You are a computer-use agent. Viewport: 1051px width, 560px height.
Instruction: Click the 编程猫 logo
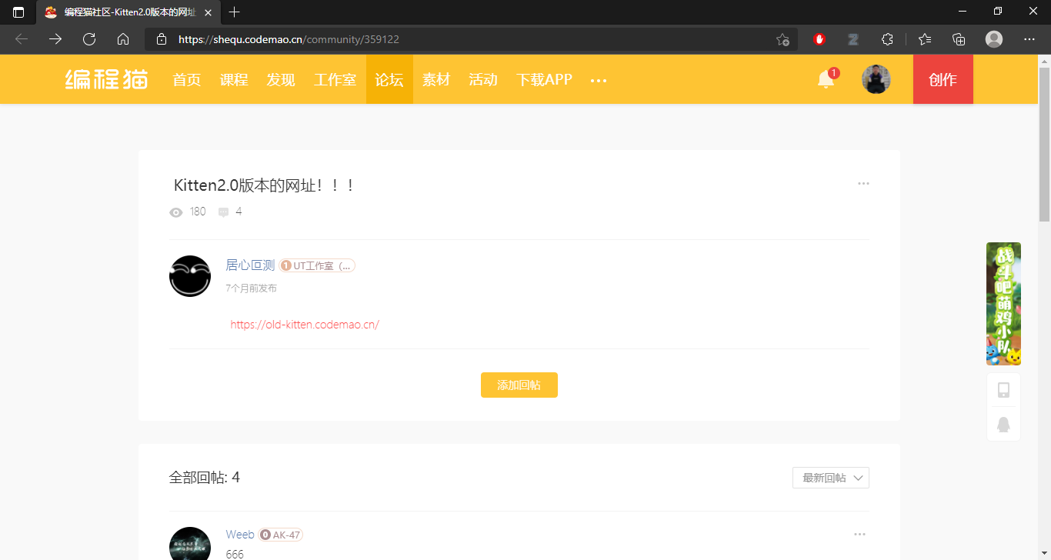coord(106,79)
